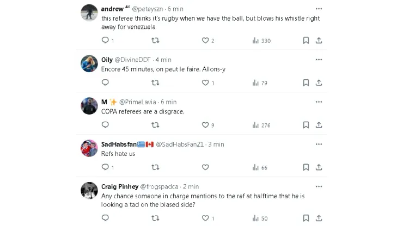The image size is (403, 226).
Task: Retweet the "COPA referees are a disgrace" tweet
Action: tap(155, 125)
